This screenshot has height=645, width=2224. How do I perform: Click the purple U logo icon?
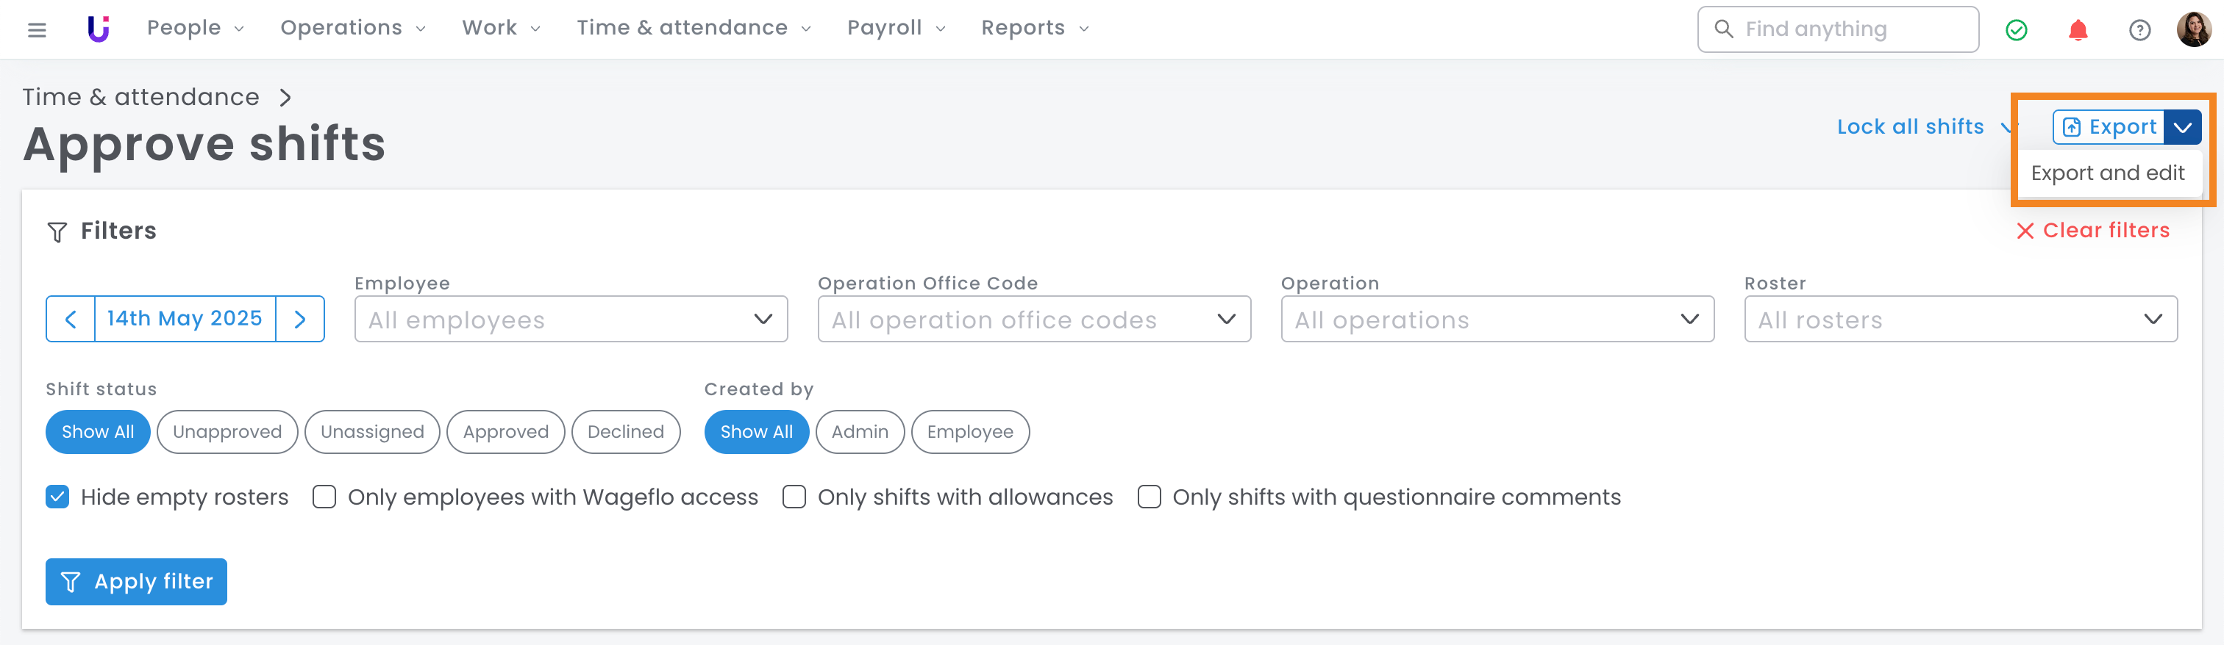point(99,29)
